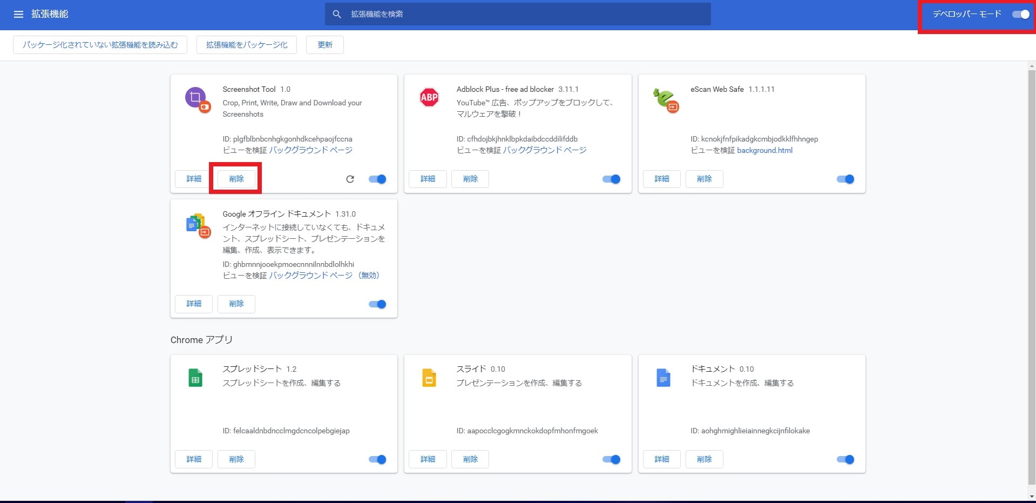Click the scrollbar up arrow
Viewport: 1036px width, 503px height.
1032,66
